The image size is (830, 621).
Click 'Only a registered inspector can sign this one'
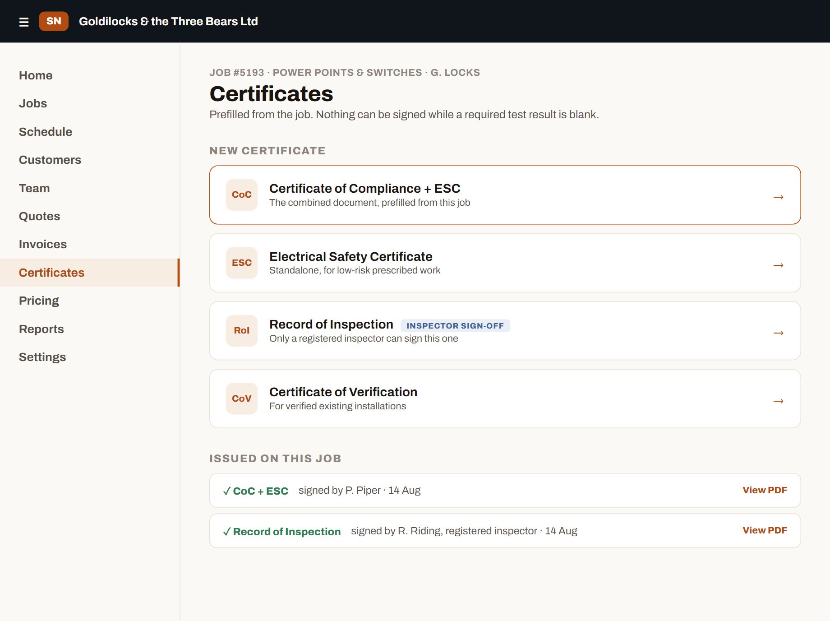[x=364, y=338]
